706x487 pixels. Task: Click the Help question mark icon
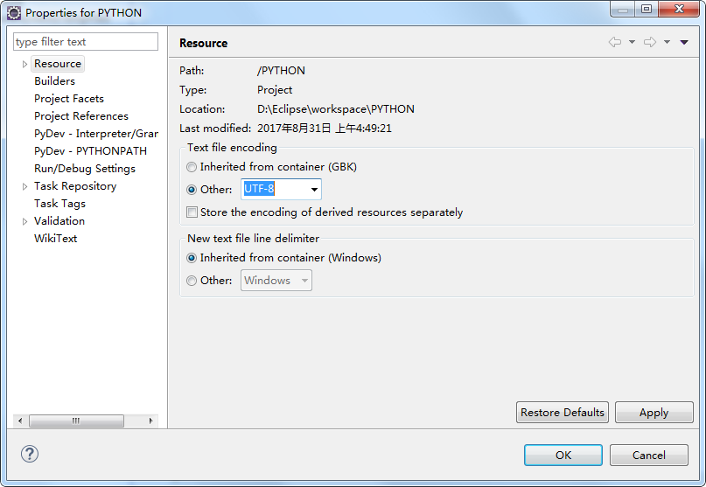pyautogui.click(x=30, y=454)
